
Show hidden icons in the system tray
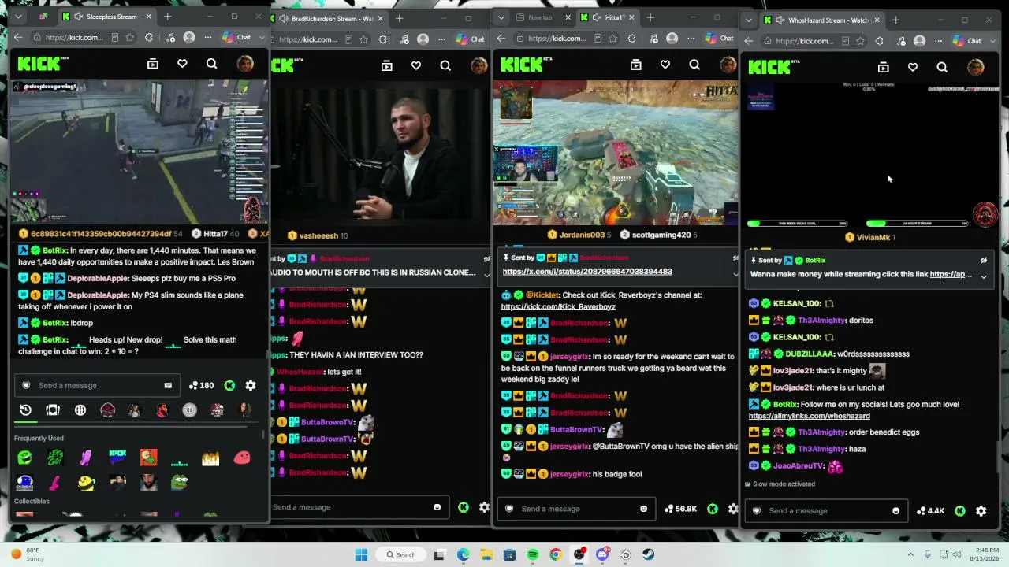point(910,554)
